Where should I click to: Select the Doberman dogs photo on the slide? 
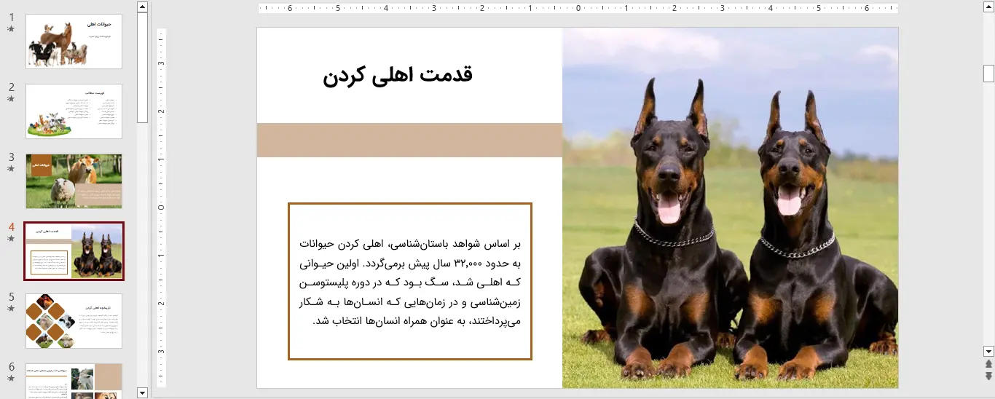coord(730,208)
